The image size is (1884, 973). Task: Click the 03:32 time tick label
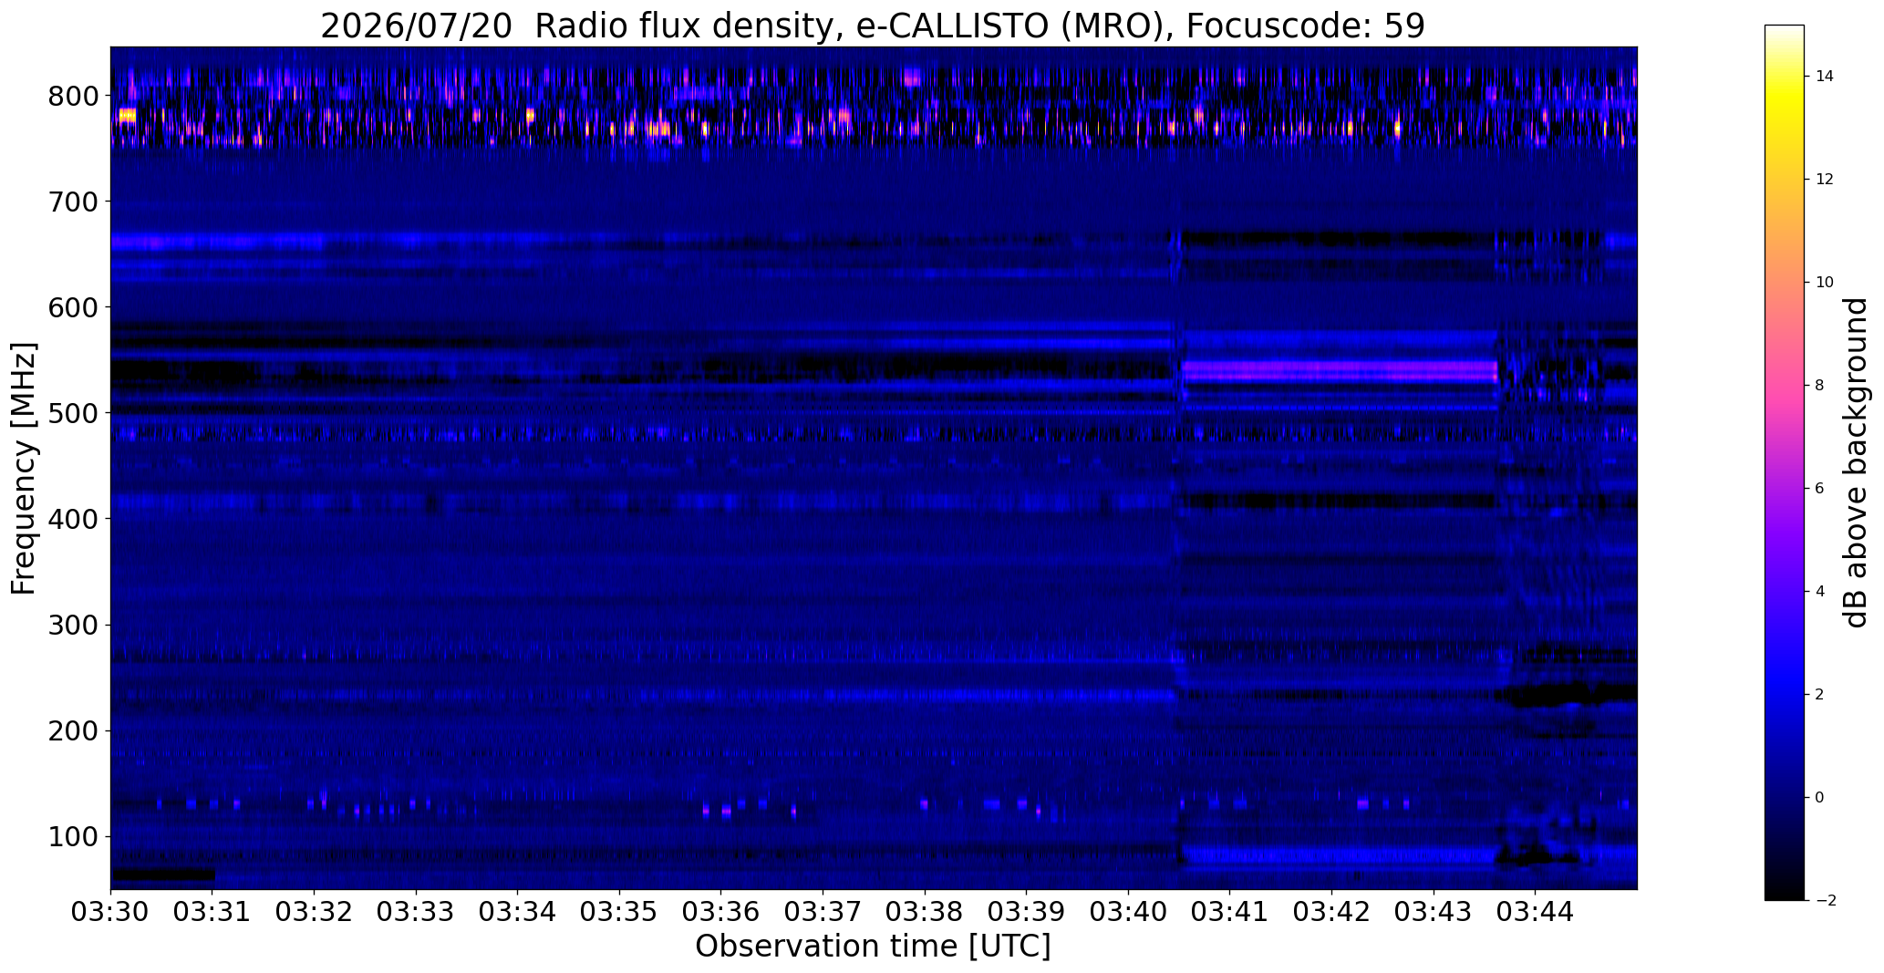[315, 912]
